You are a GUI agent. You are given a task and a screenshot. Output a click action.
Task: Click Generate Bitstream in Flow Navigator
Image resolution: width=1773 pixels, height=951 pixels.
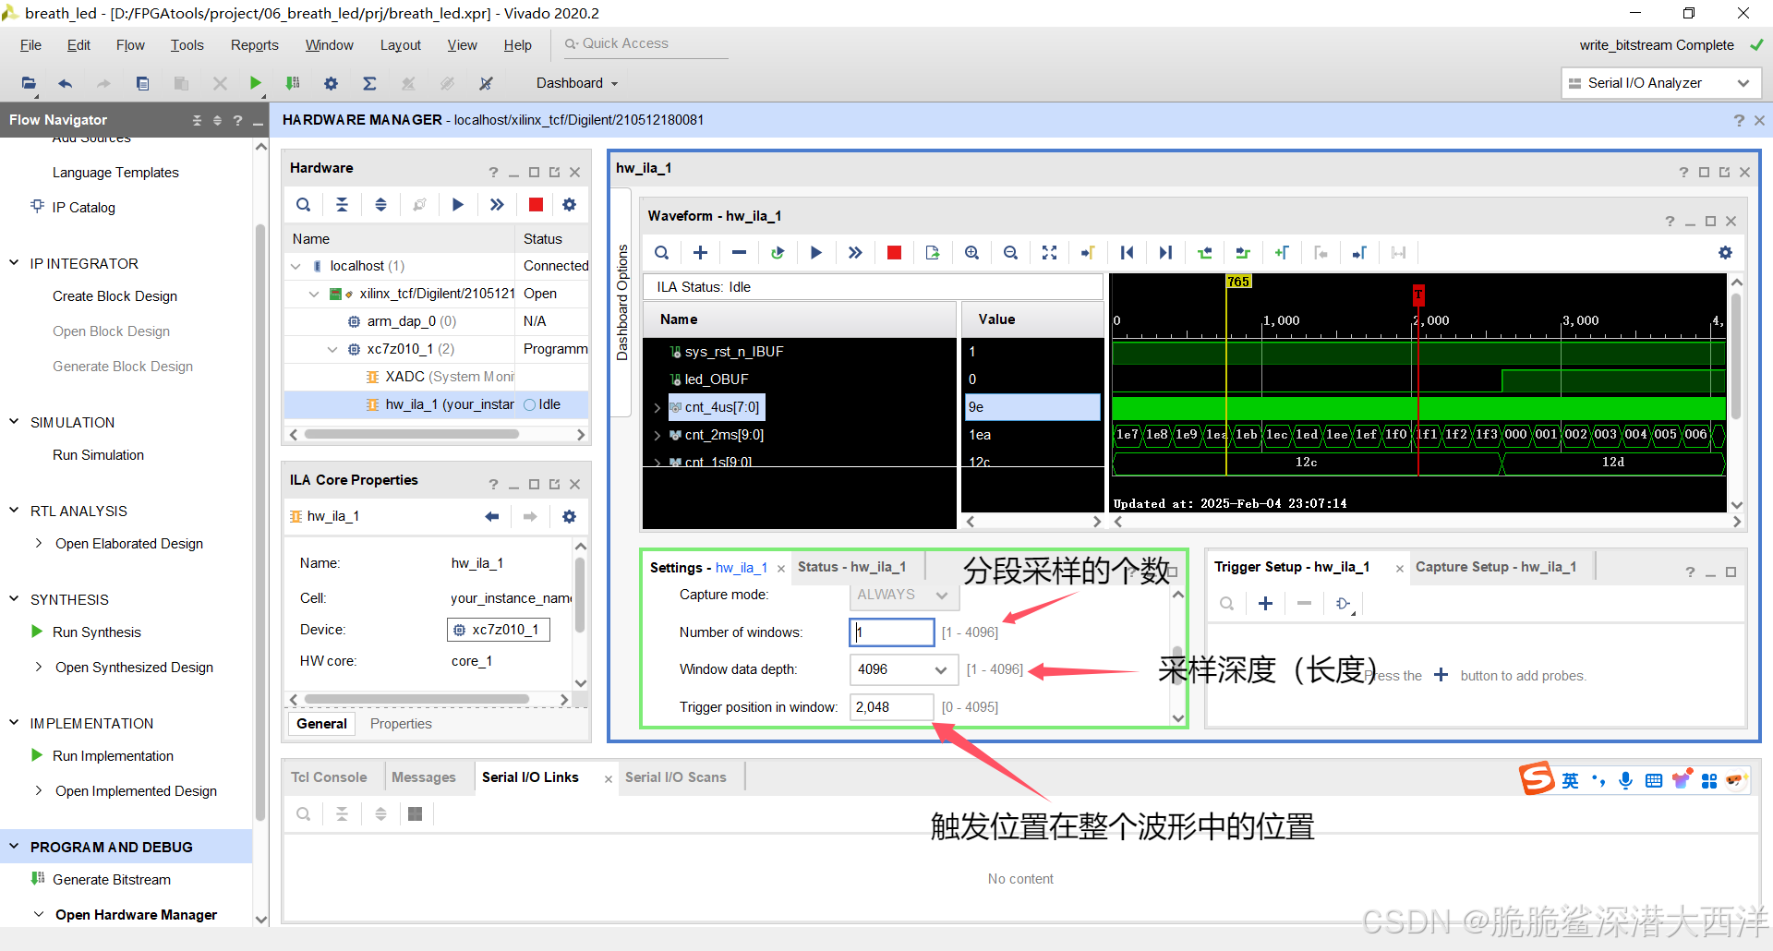click(x=112, y=880)
